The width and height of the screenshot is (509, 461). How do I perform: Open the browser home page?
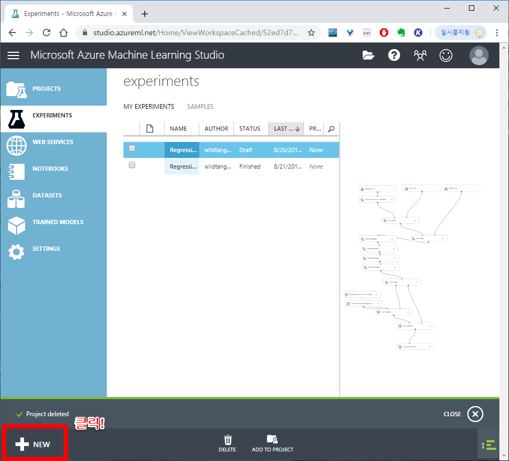click(64, 33)
